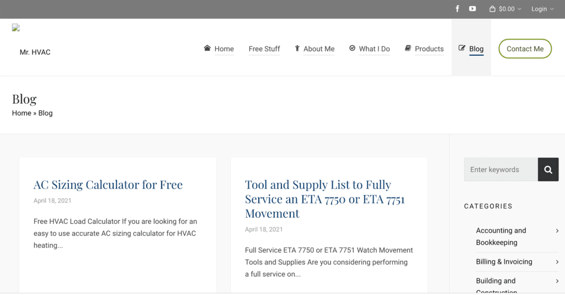Click the AC Sizing post excerpt text
This screenshot has height=295, width=565.
pyautogui.click(x=115, y=233)
